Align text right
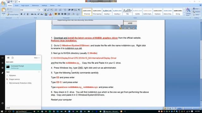This screenshot has height=113, width=202. [x=62, y=14]
